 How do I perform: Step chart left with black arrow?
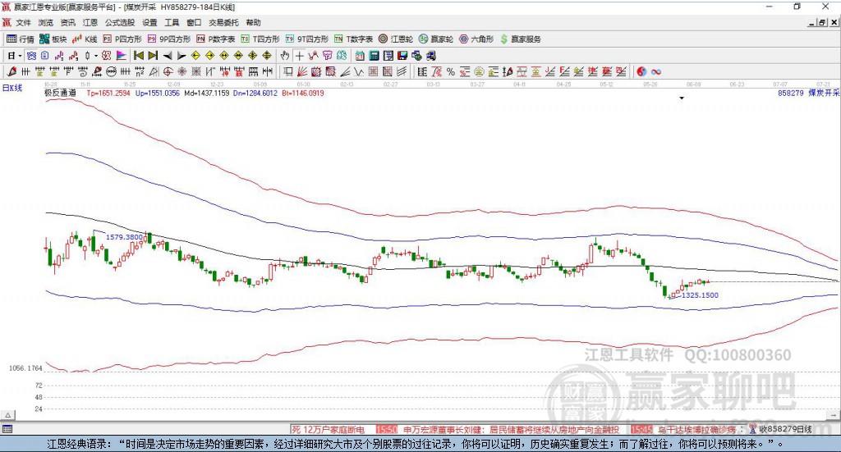pos(168,56)
